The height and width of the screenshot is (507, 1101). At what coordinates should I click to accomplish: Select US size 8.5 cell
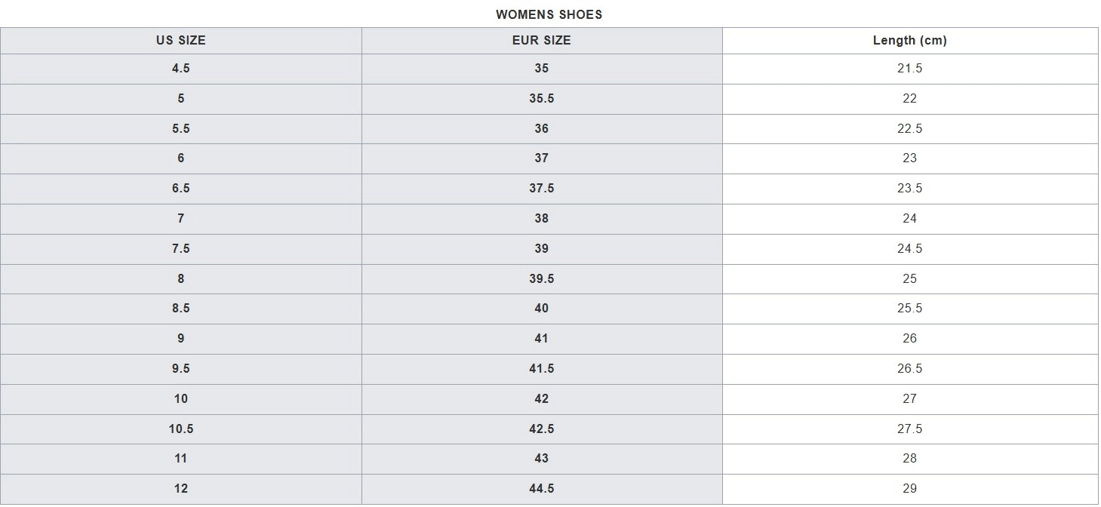tap(180, 309)
